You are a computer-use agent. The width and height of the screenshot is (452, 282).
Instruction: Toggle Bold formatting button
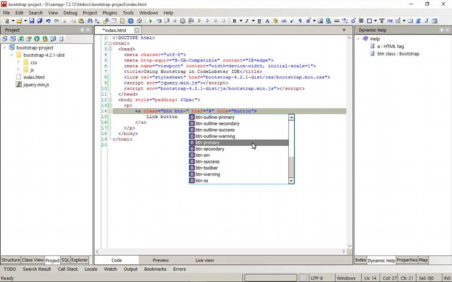coord(234,20)
